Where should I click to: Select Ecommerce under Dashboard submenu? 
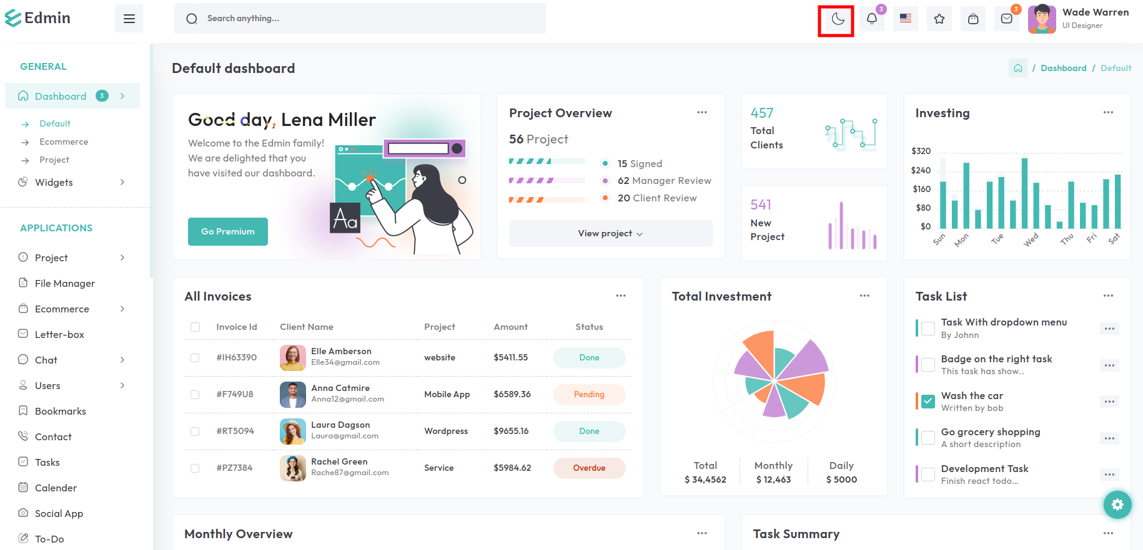[64, 142]
